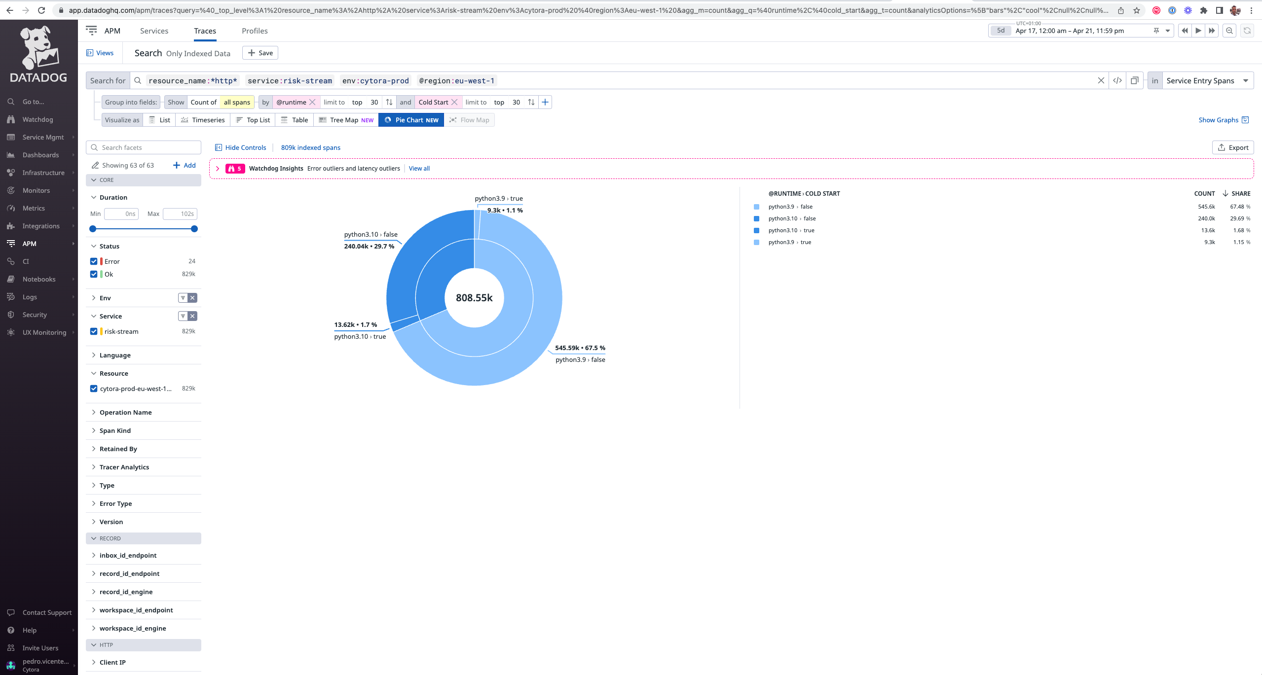Visualize as Table

295,120
